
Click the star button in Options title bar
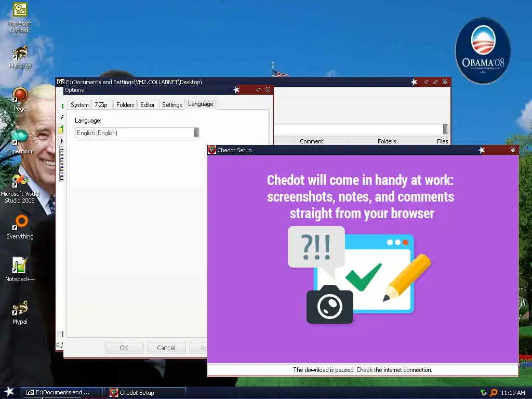[x=236, y=90]
